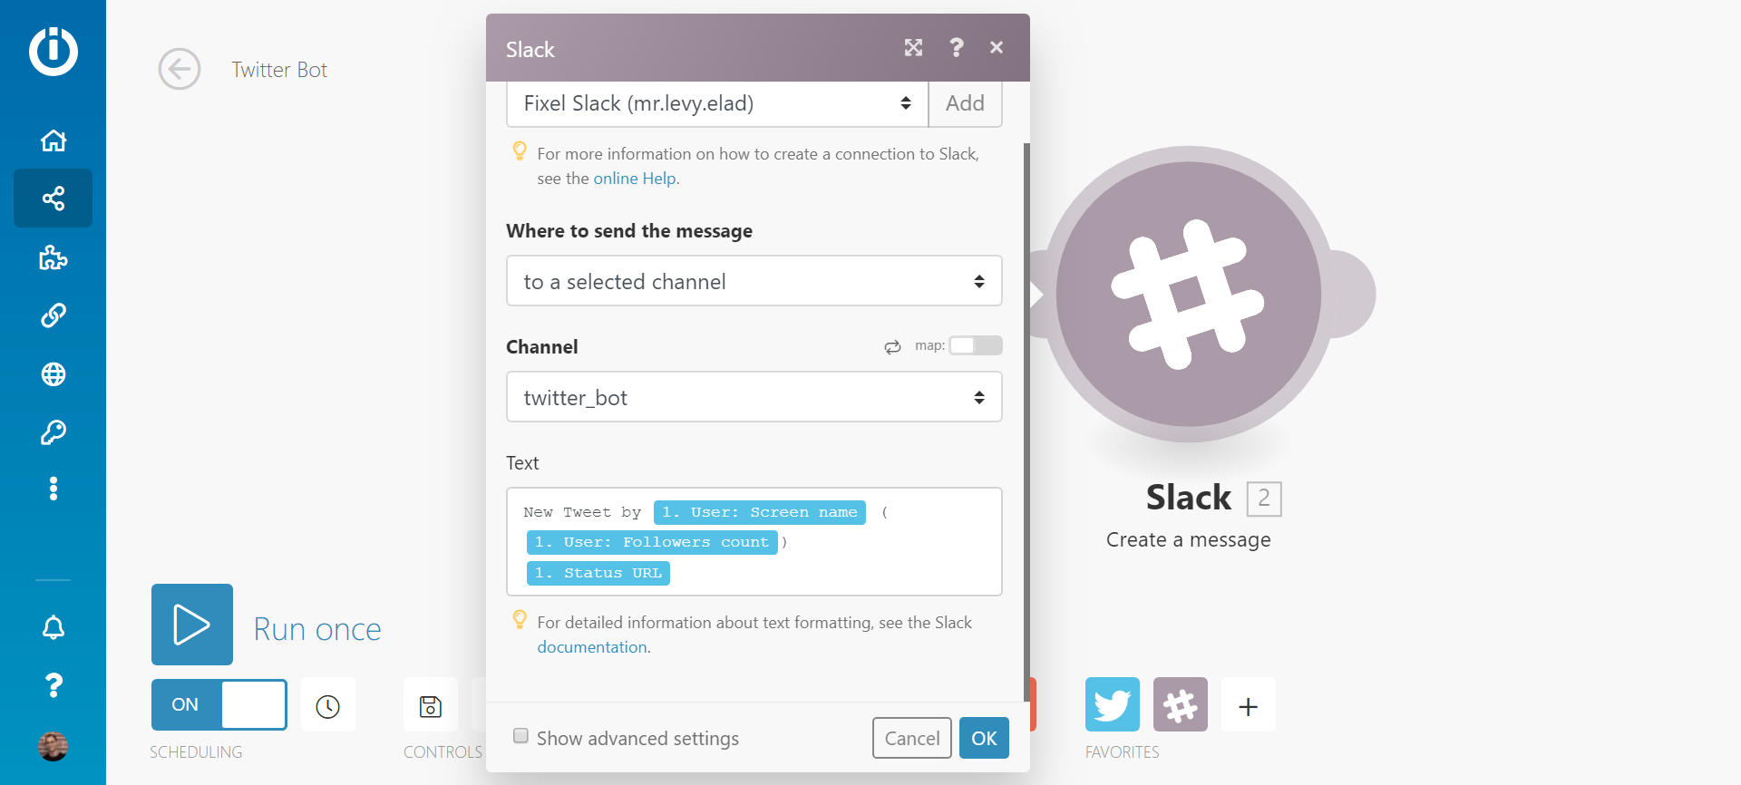The height and width of the screenshot is (785, 1741).
Task: Open the Slack connection dropdown
Action: 716,103
